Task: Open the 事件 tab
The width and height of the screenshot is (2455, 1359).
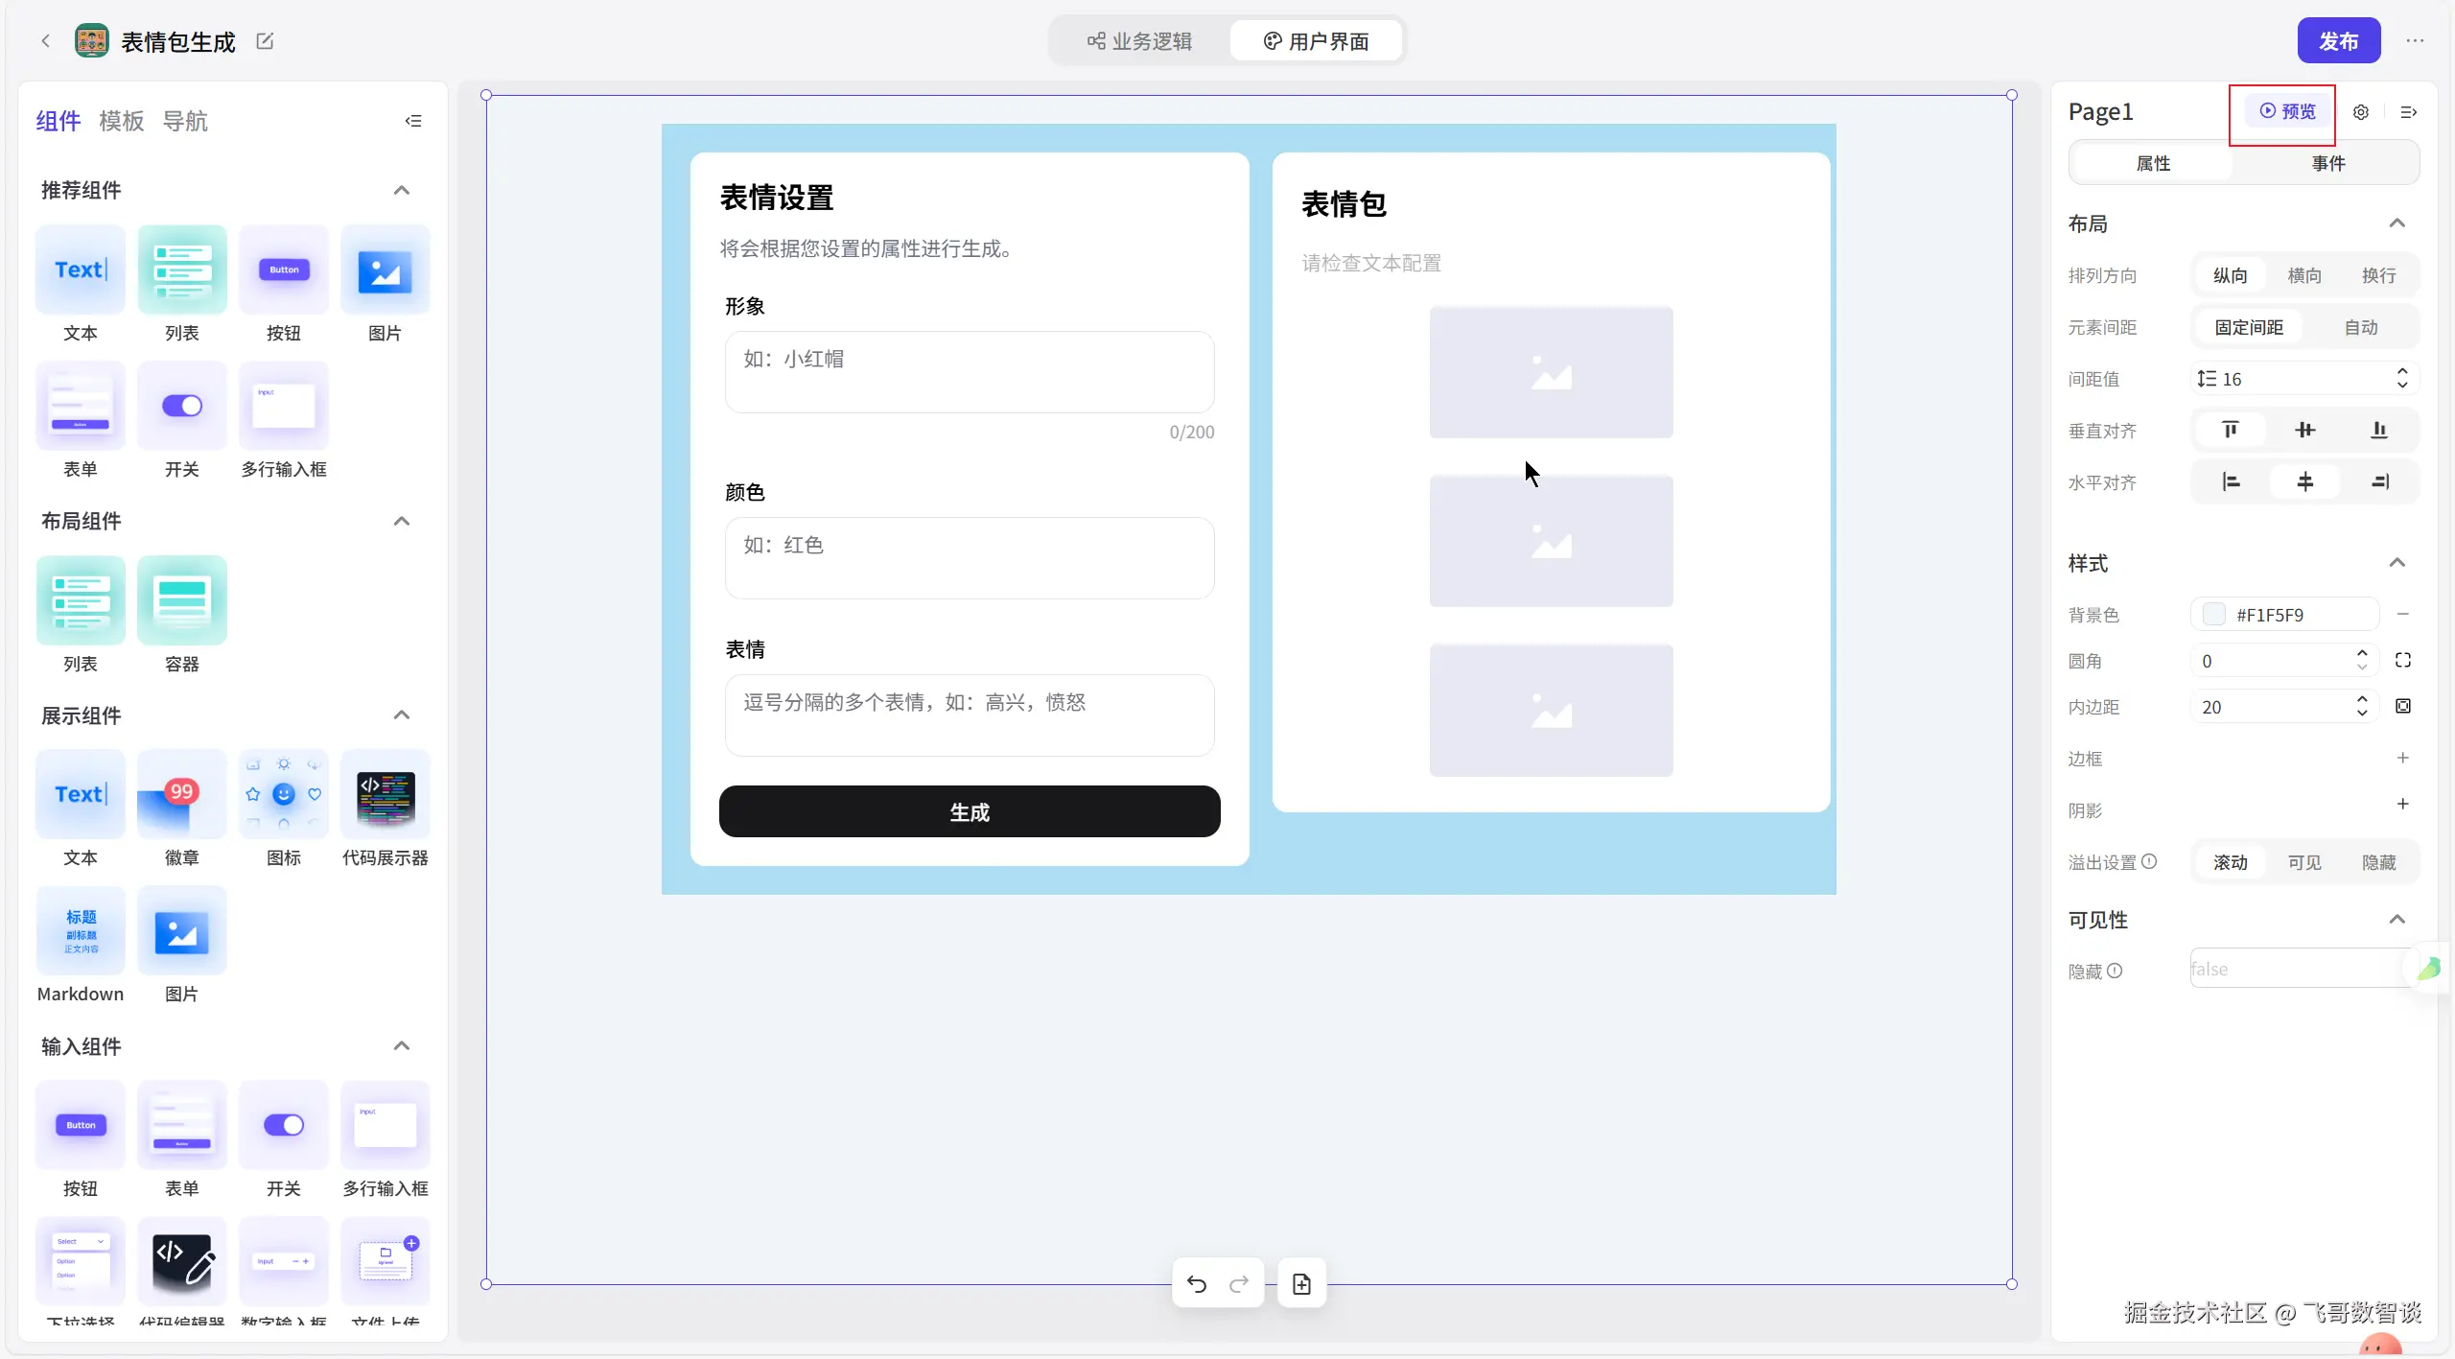Action: click(2327, 163)
